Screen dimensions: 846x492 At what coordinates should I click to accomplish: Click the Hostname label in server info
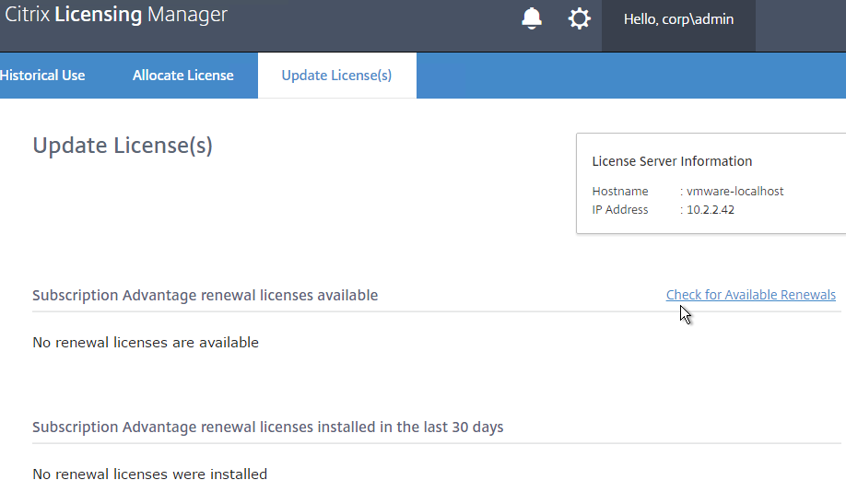coord(620,191)
